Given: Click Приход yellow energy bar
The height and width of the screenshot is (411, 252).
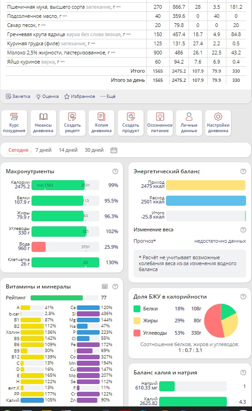Looking at the screenshot, I should click(206, 185).
